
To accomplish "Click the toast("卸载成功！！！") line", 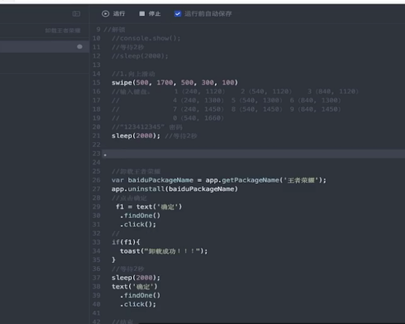I will point(164,251).
